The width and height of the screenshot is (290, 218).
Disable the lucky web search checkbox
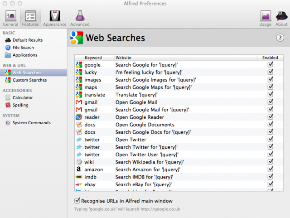tap(271, 72)
